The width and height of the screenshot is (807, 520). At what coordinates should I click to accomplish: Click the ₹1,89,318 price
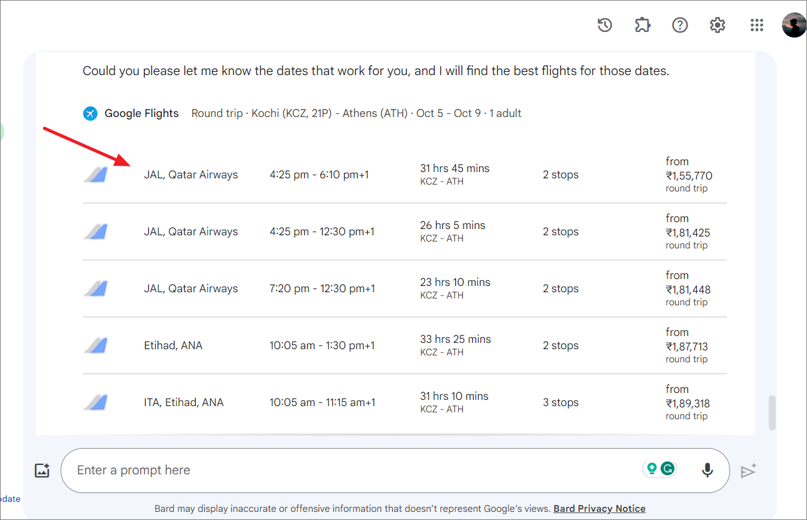tap(688, 404)
